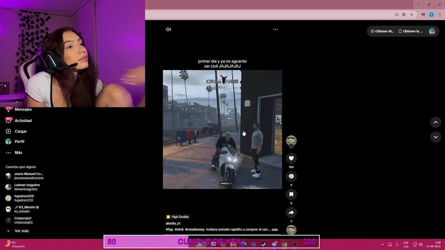Show hidden system tray icons
The height and width of the screenshot is (250, 445).
[382, 244]
